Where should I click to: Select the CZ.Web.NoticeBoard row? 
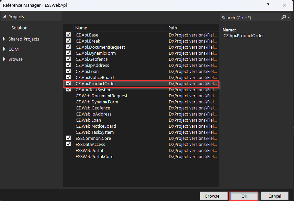[141, 126]
